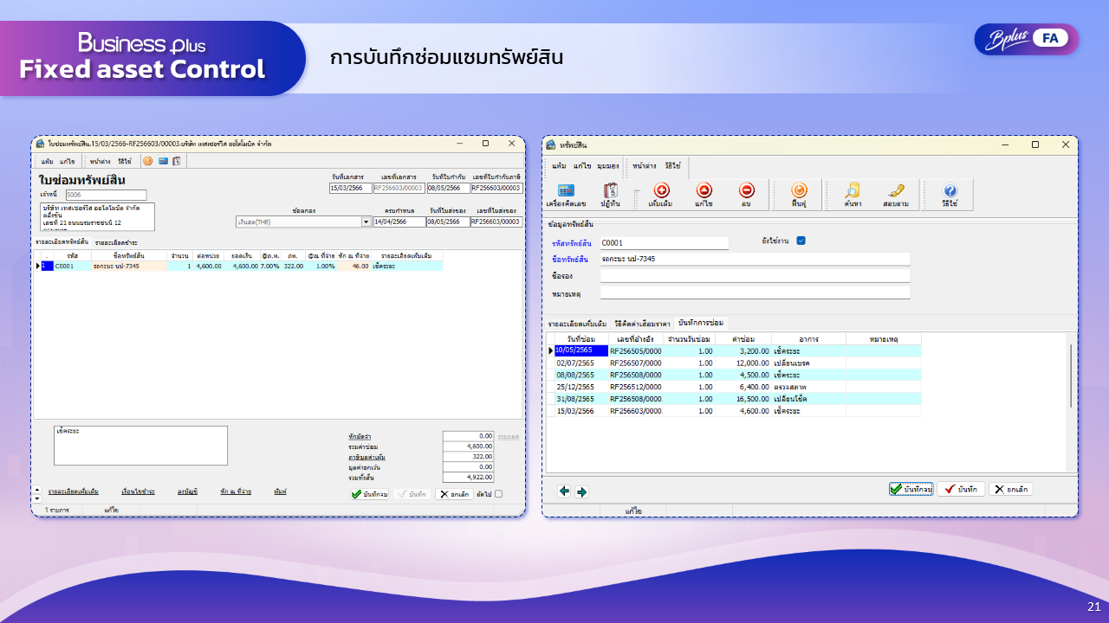Navigate forward with the green arrow
1109x623 pixels.
[580, 491]
